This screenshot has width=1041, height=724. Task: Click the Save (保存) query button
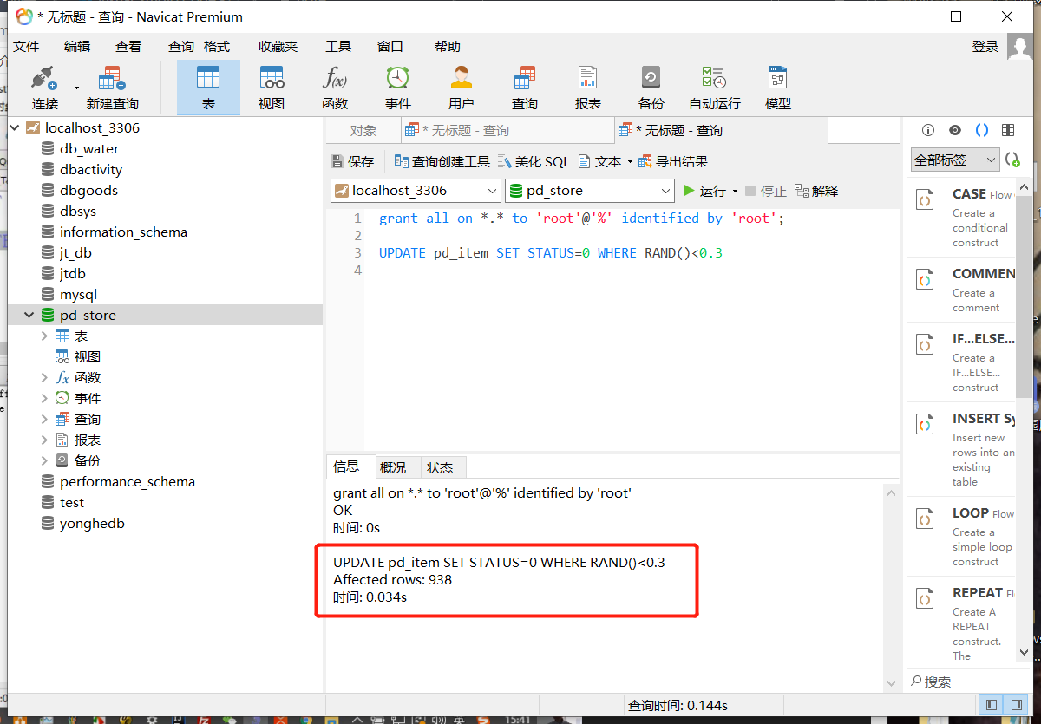(x=352, y=161)
